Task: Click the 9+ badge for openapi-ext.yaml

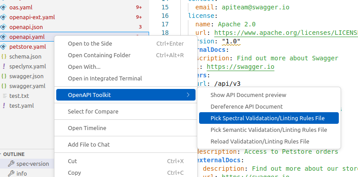Action: tap(139, 17)
